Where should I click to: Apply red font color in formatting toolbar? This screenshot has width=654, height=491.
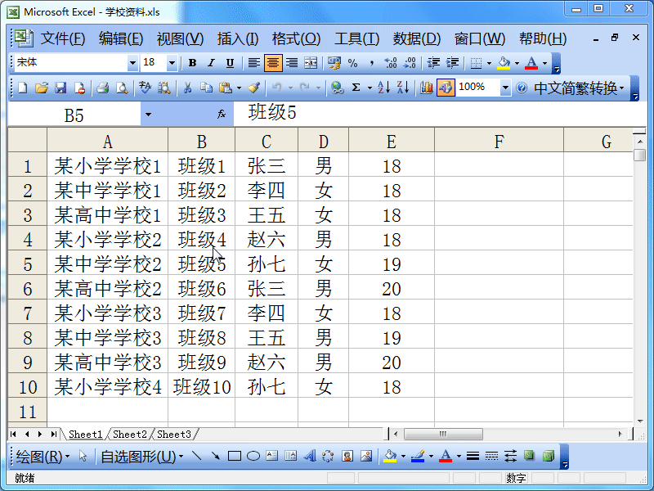tap(531, 64)
